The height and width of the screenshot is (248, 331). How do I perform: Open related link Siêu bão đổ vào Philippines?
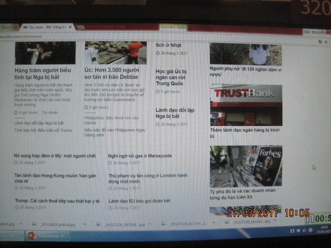[115, 132]
